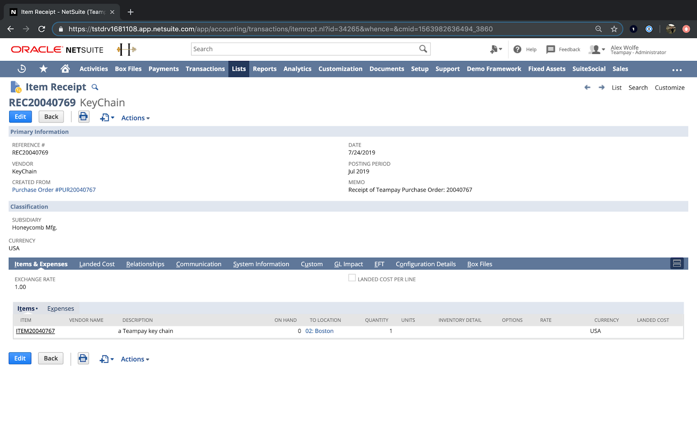Screen dimensions: 697x435
Task: Open Purchase Order #PUR20040767 link
Action: tap(54, 190)
